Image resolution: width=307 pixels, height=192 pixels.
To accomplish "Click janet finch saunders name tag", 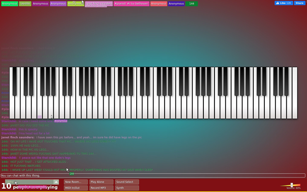I will click(99, 4).
